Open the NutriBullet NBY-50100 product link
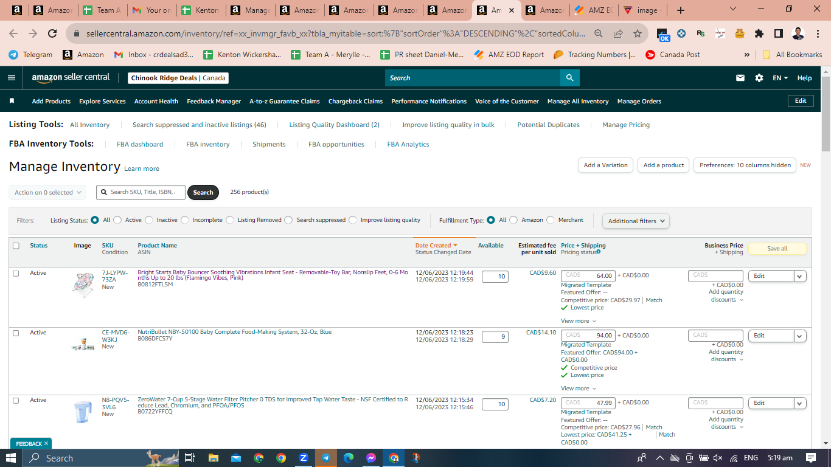This screenshot has height=467, width=831. tap(235, 332)
